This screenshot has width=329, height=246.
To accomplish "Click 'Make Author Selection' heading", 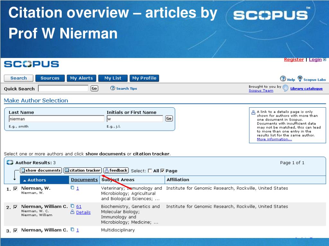I will pyautogui.click(x=36, y=100).
